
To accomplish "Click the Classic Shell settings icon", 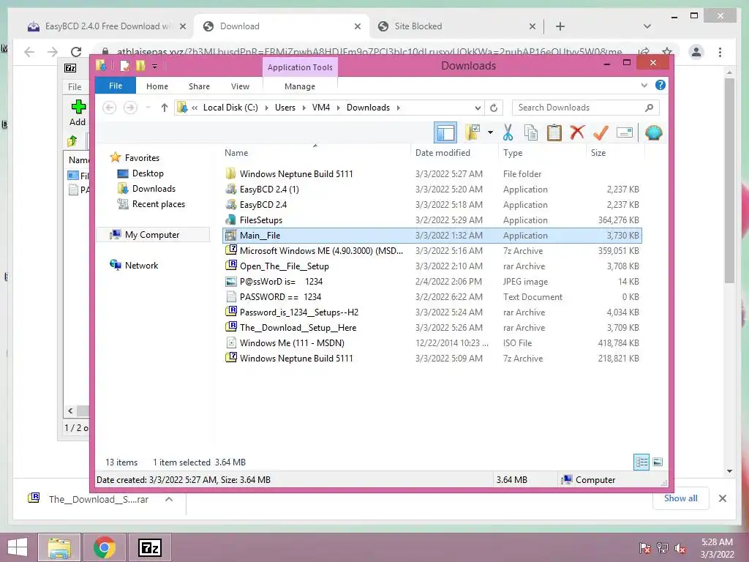I will (x=653, y=132).
